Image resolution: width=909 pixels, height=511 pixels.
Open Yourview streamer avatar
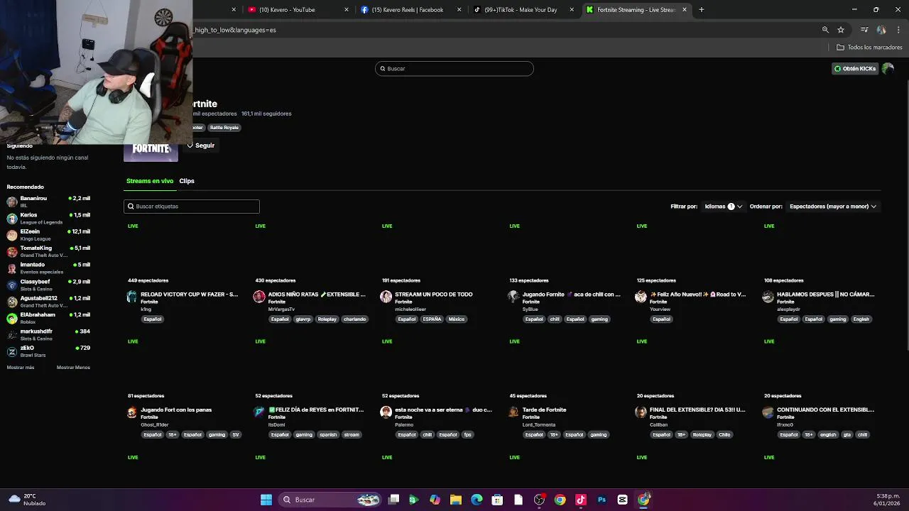pyautogui.click(x=641, y=297)
